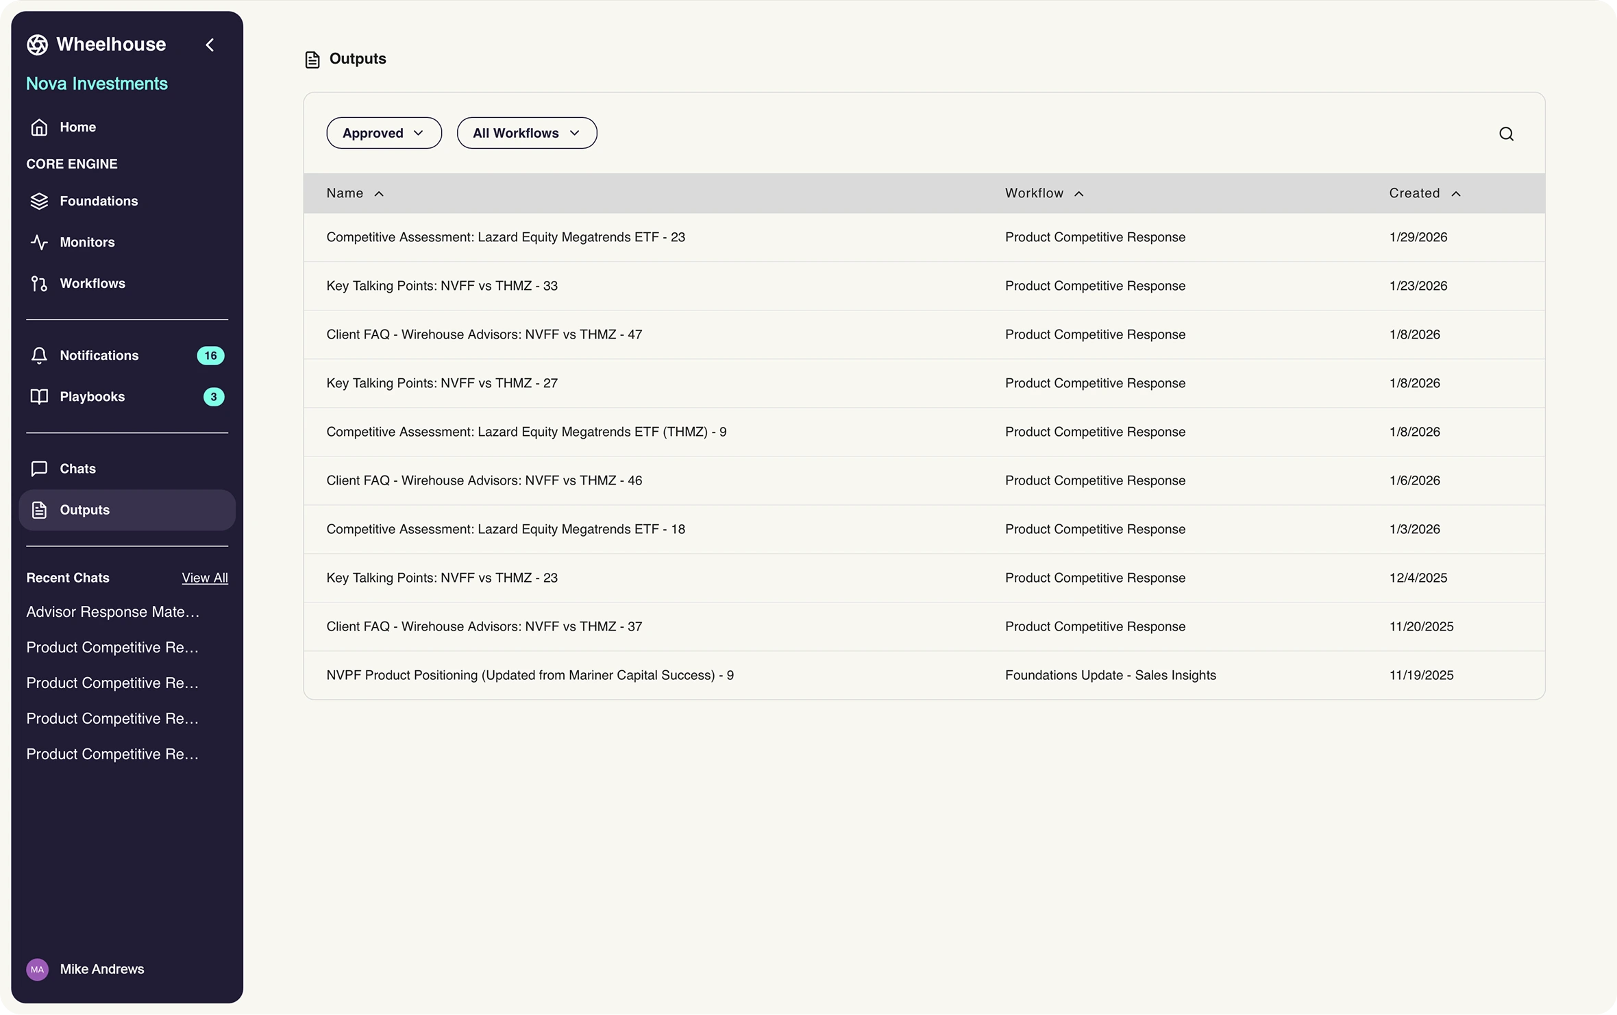Open Notifications bell icon
The width and height of the screenshot is (1617, 1015).
coord(39,356)
